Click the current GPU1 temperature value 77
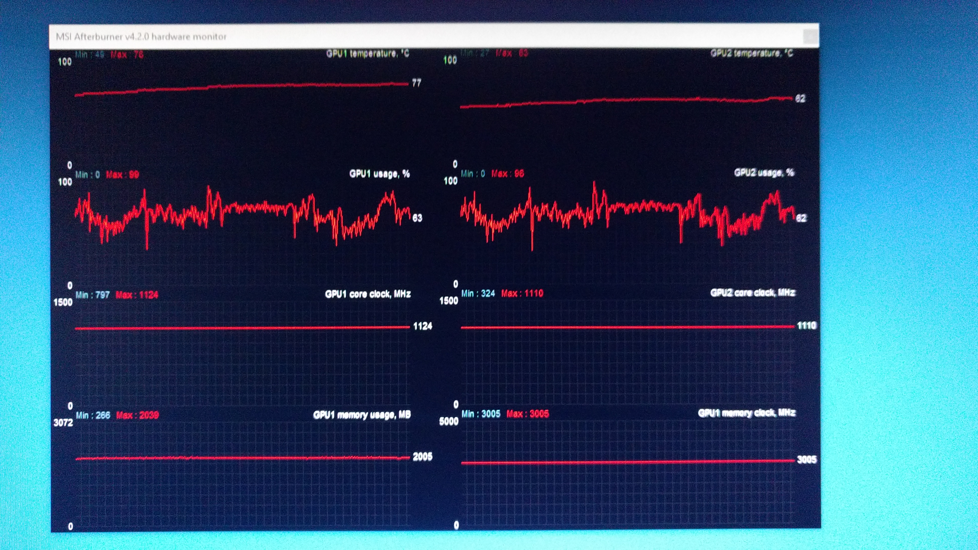The width and height of the screenshot is (978, 550). 416,83
